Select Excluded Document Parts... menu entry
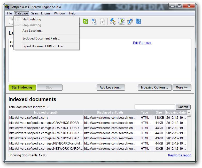The image size is (202, 168). pyautogui.click(x=46, y=38)
